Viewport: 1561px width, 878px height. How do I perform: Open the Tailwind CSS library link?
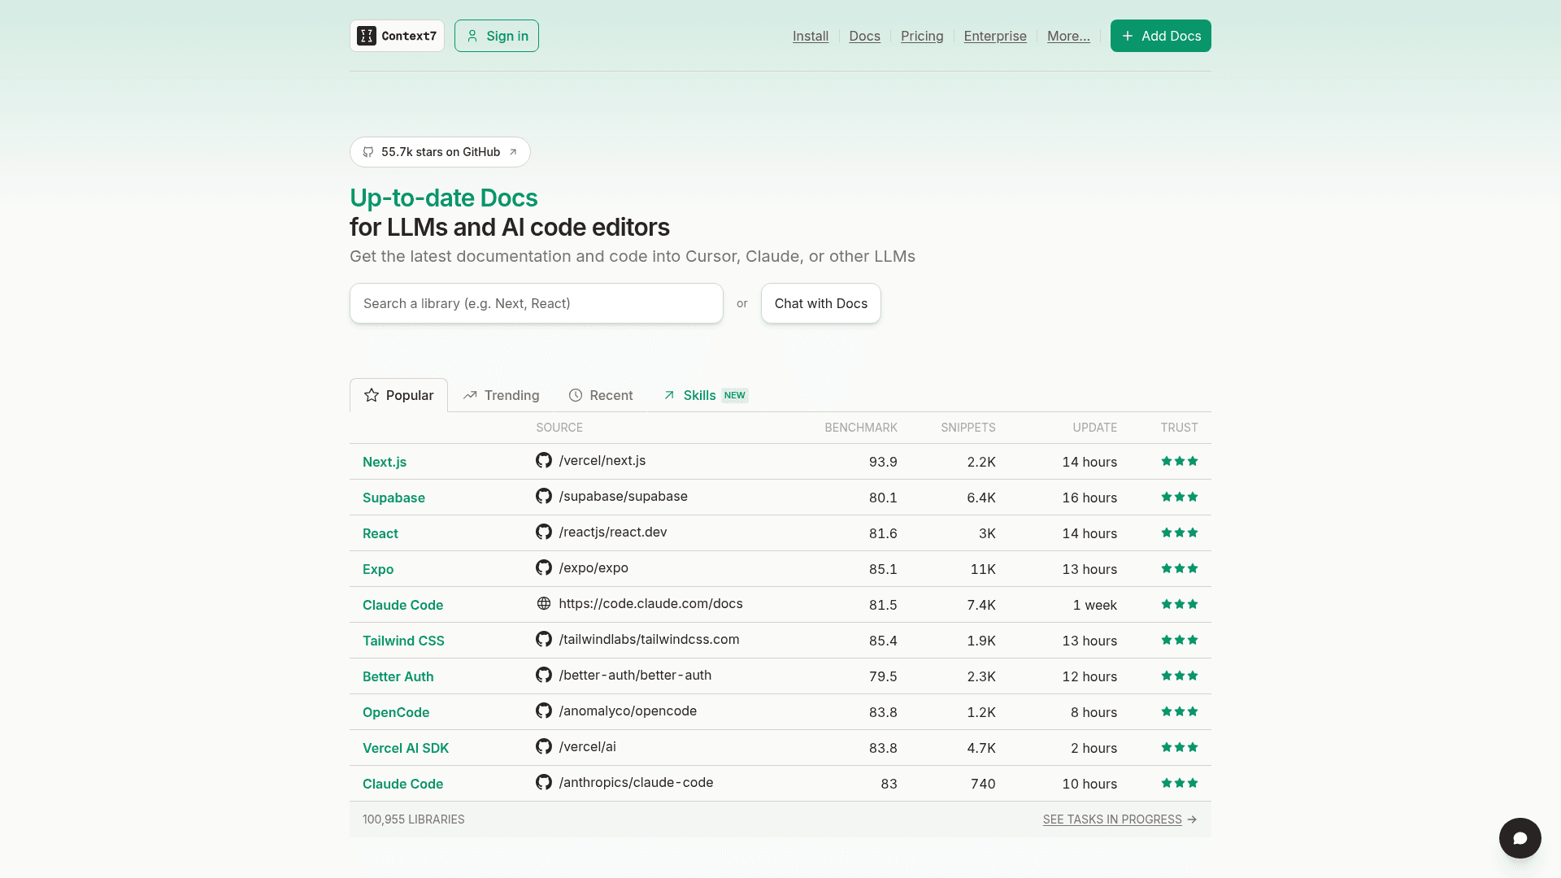pos(403,641)
